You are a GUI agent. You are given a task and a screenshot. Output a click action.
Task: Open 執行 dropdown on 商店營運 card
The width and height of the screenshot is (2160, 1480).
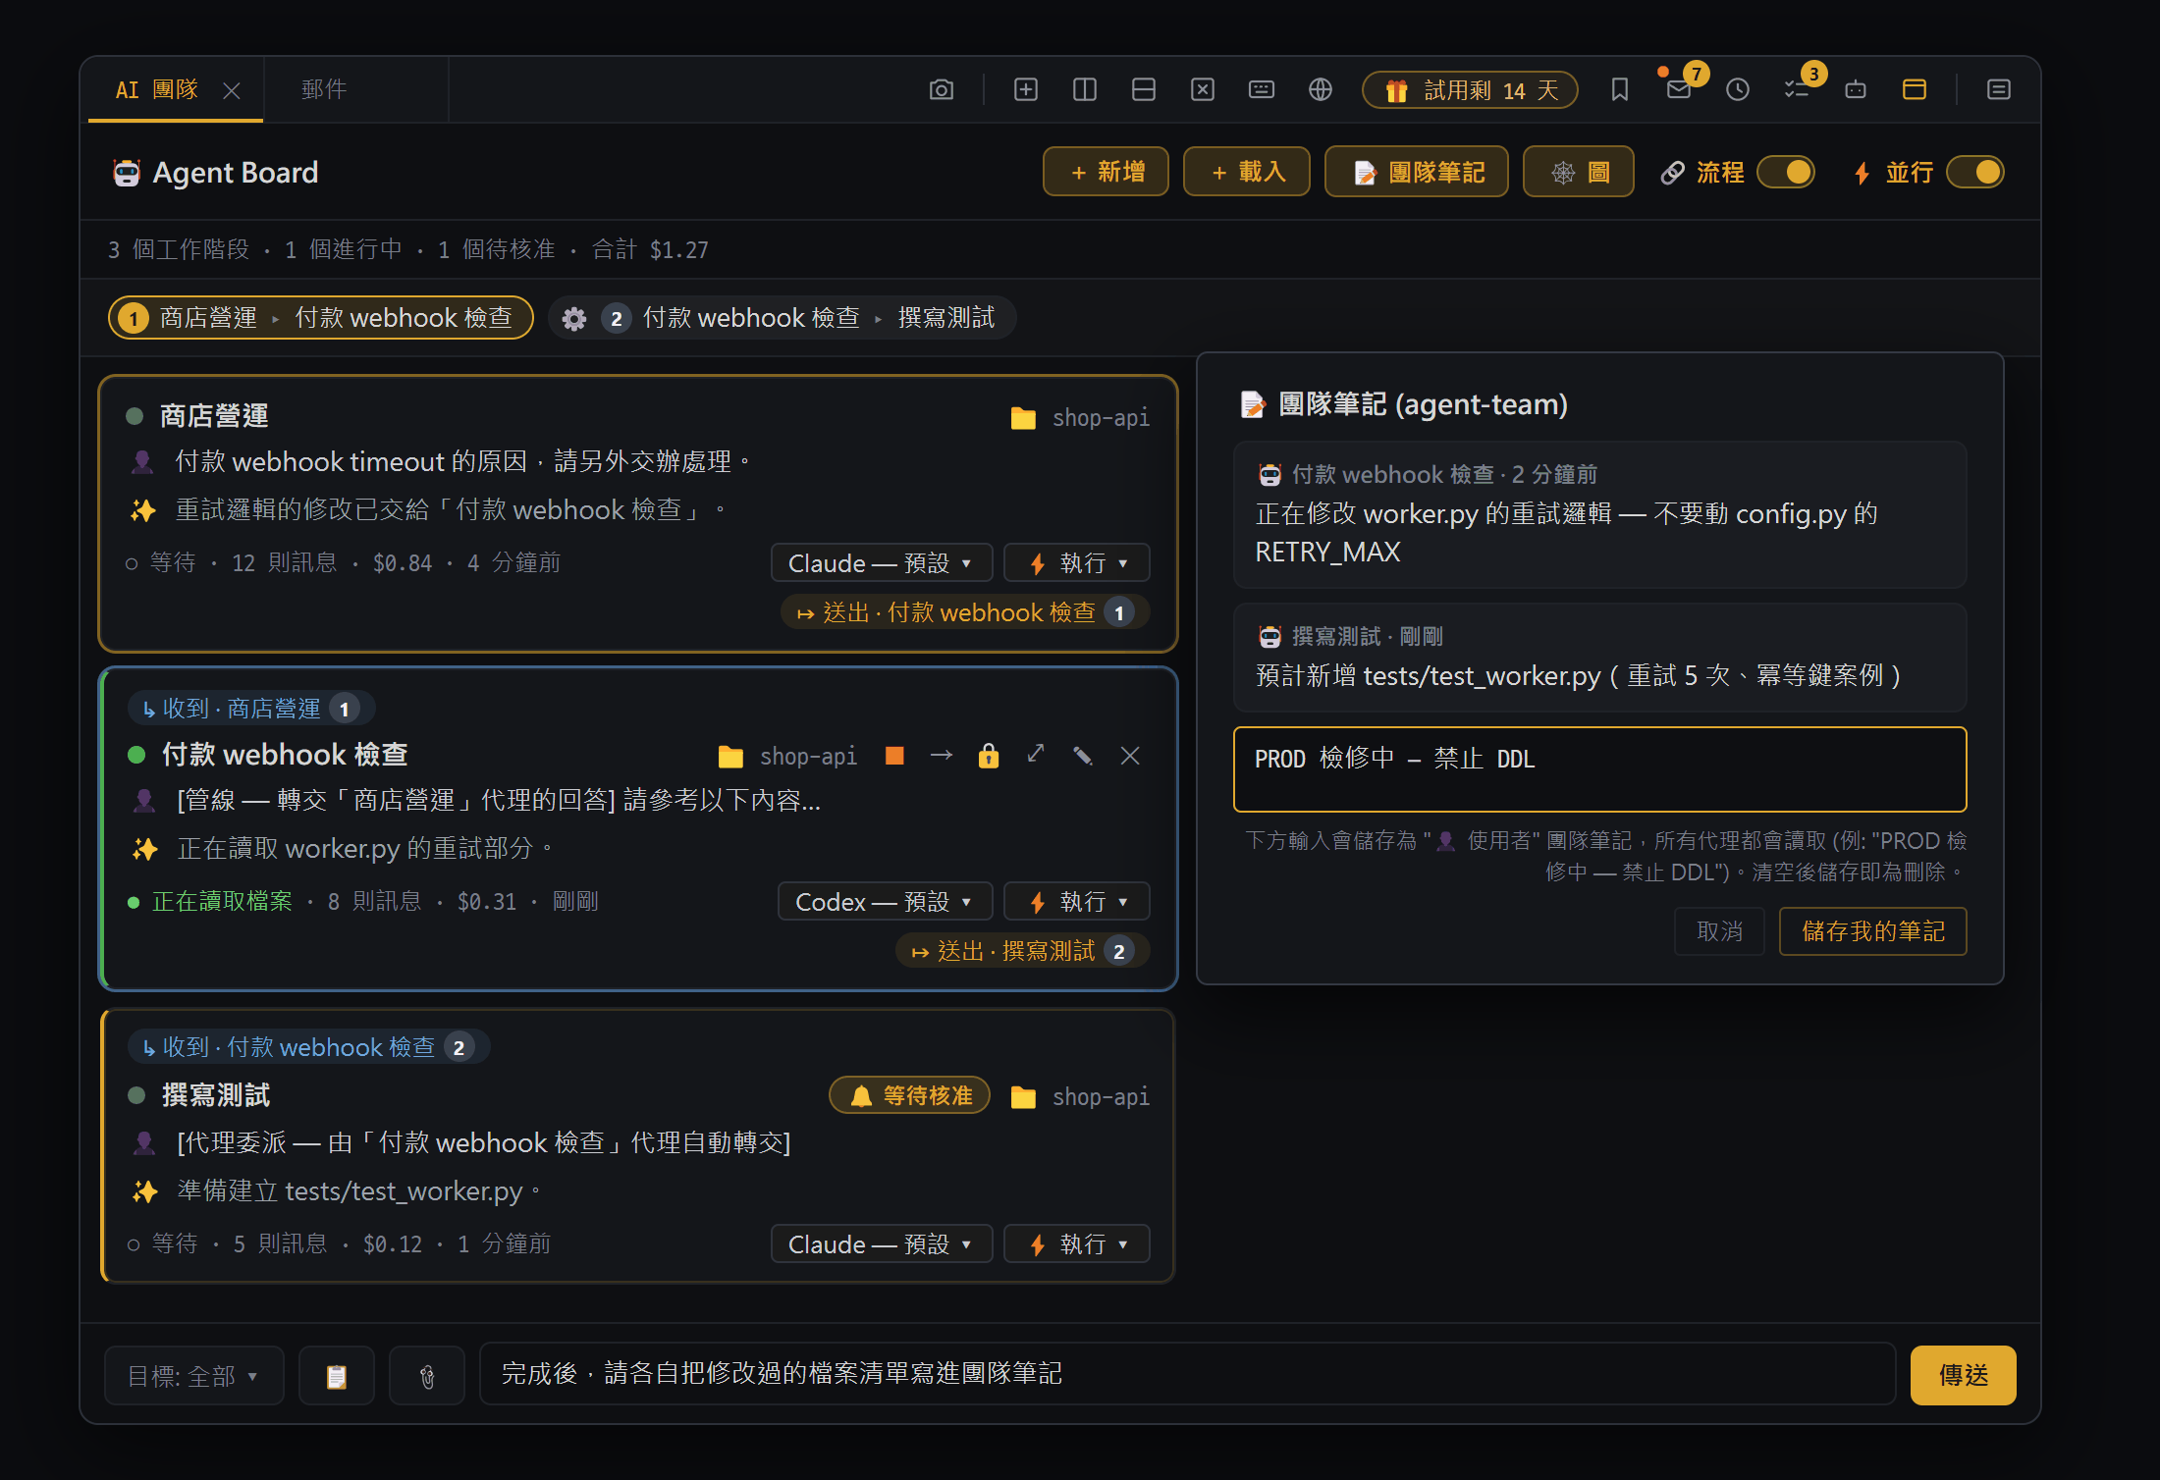[x=1076, y=563]
